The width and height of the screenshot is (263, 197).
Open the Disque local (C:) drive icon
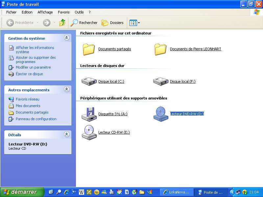[88, 81]
